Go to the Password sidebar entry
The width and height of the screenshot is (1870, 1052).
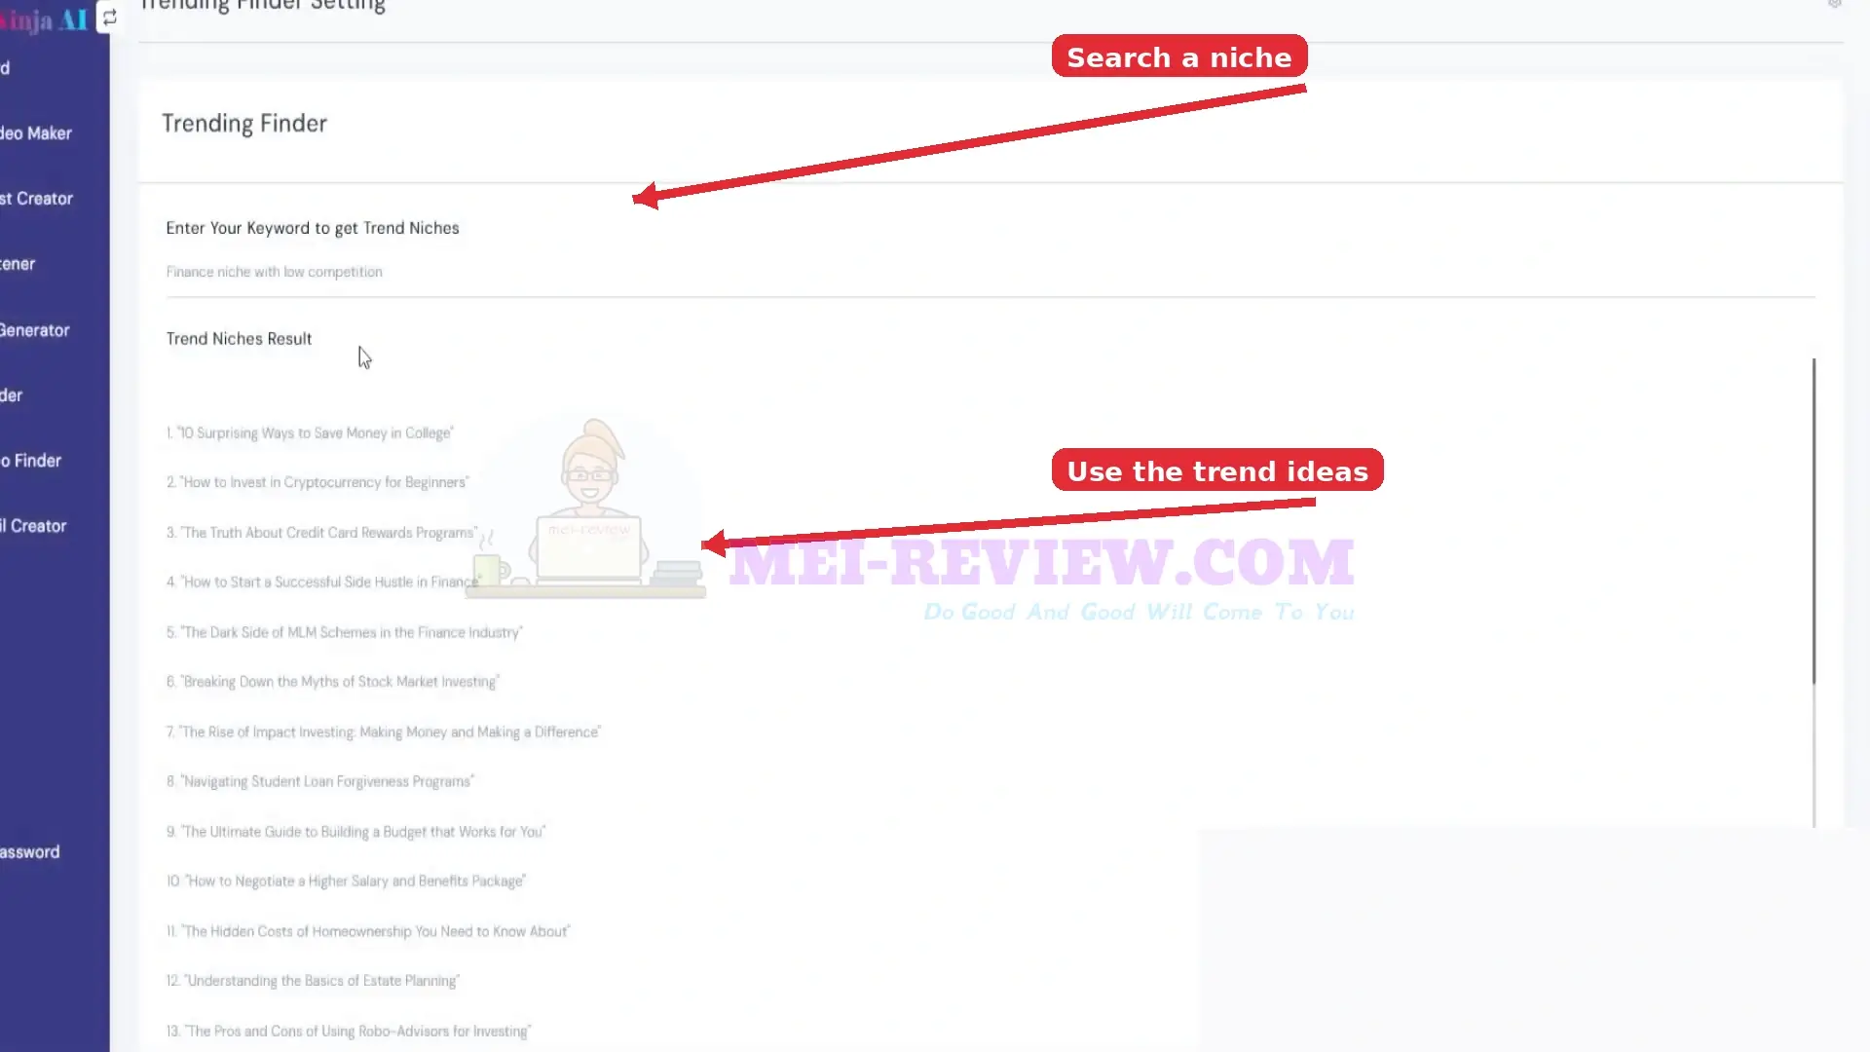tap(30, 852)
